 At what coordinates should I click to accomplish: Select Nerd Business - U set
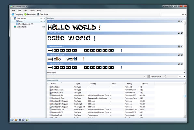click(26, 24)
